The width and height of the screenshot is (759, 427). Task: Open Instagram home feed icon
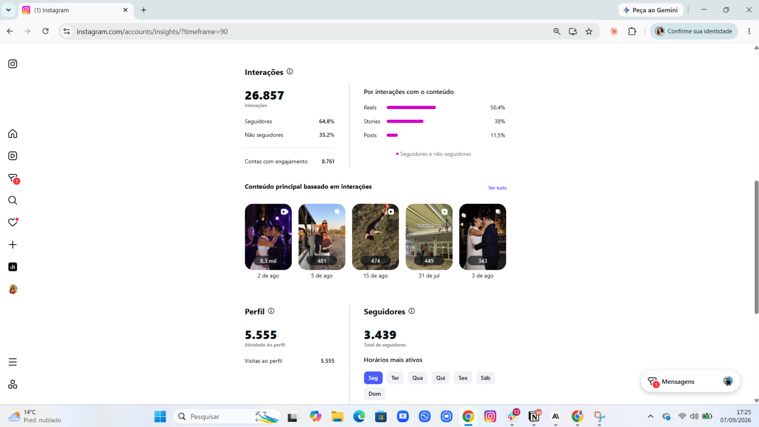[x=13, y=134]
